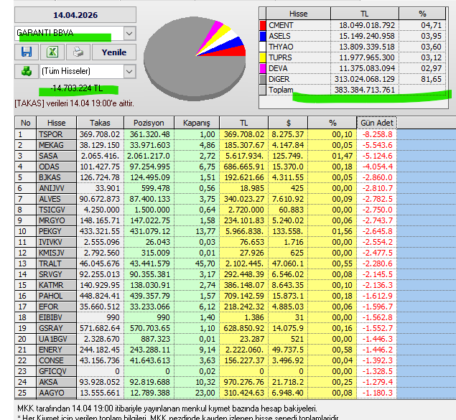Select the MEKAG stock cell
456x420 pixels.
click(57, 145)
